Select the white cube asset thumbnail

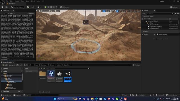point(59,74)
